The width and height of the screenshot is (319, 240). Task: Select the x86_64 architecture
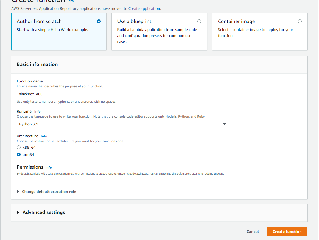coord(19,147)
